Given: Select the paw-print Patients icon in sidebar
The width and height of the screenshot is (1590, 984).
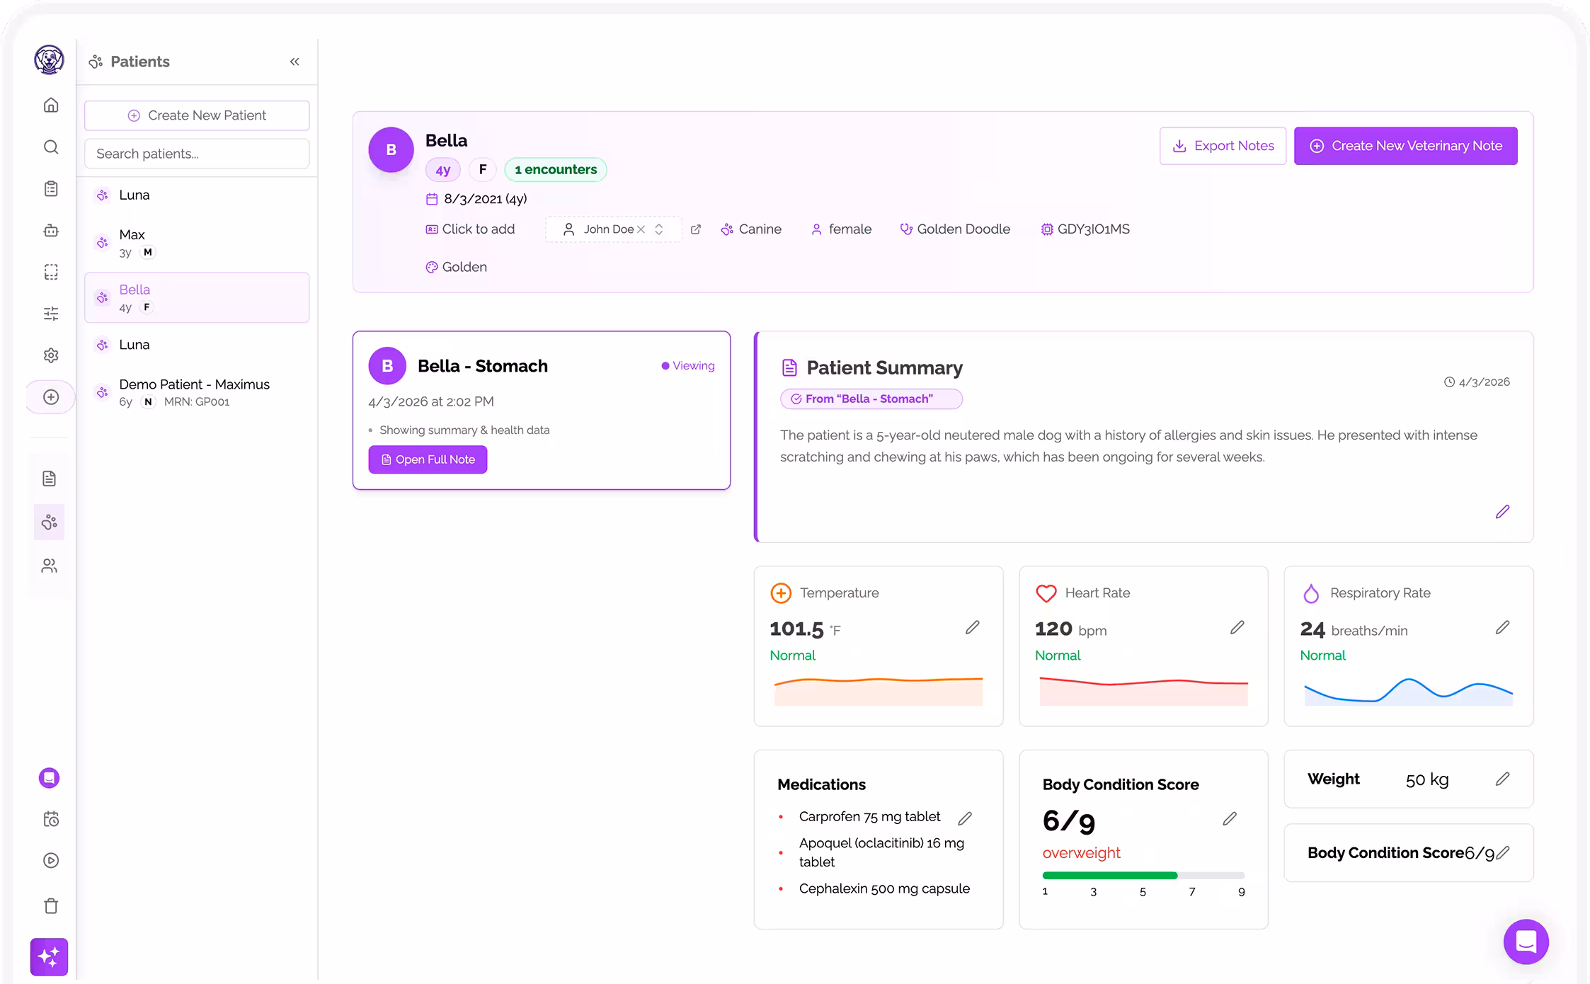Looking at the screenshot, I should [49, 522].
